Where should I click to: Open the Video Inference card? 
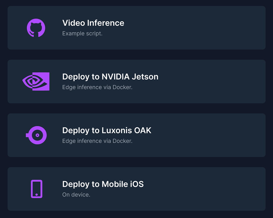(136, 28)
